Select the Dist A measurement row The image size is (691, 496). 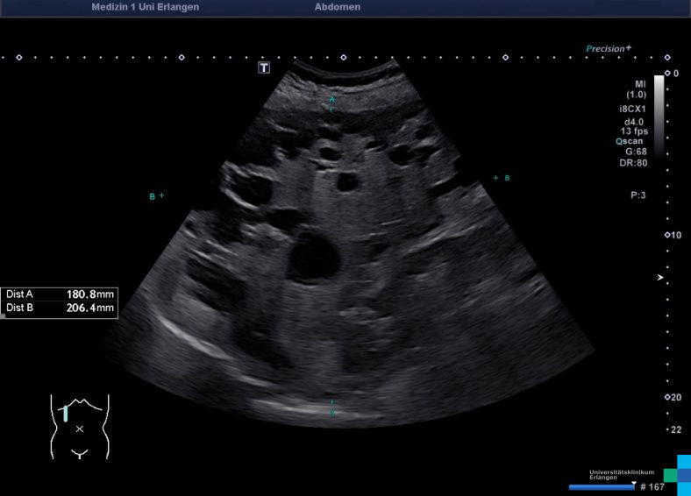pyautogui.click(x=60, y=294)
